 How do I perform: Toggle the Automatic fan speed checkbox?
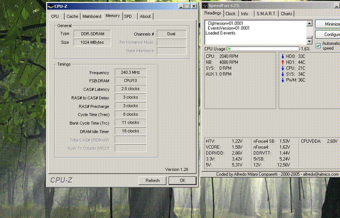(318, 46)
